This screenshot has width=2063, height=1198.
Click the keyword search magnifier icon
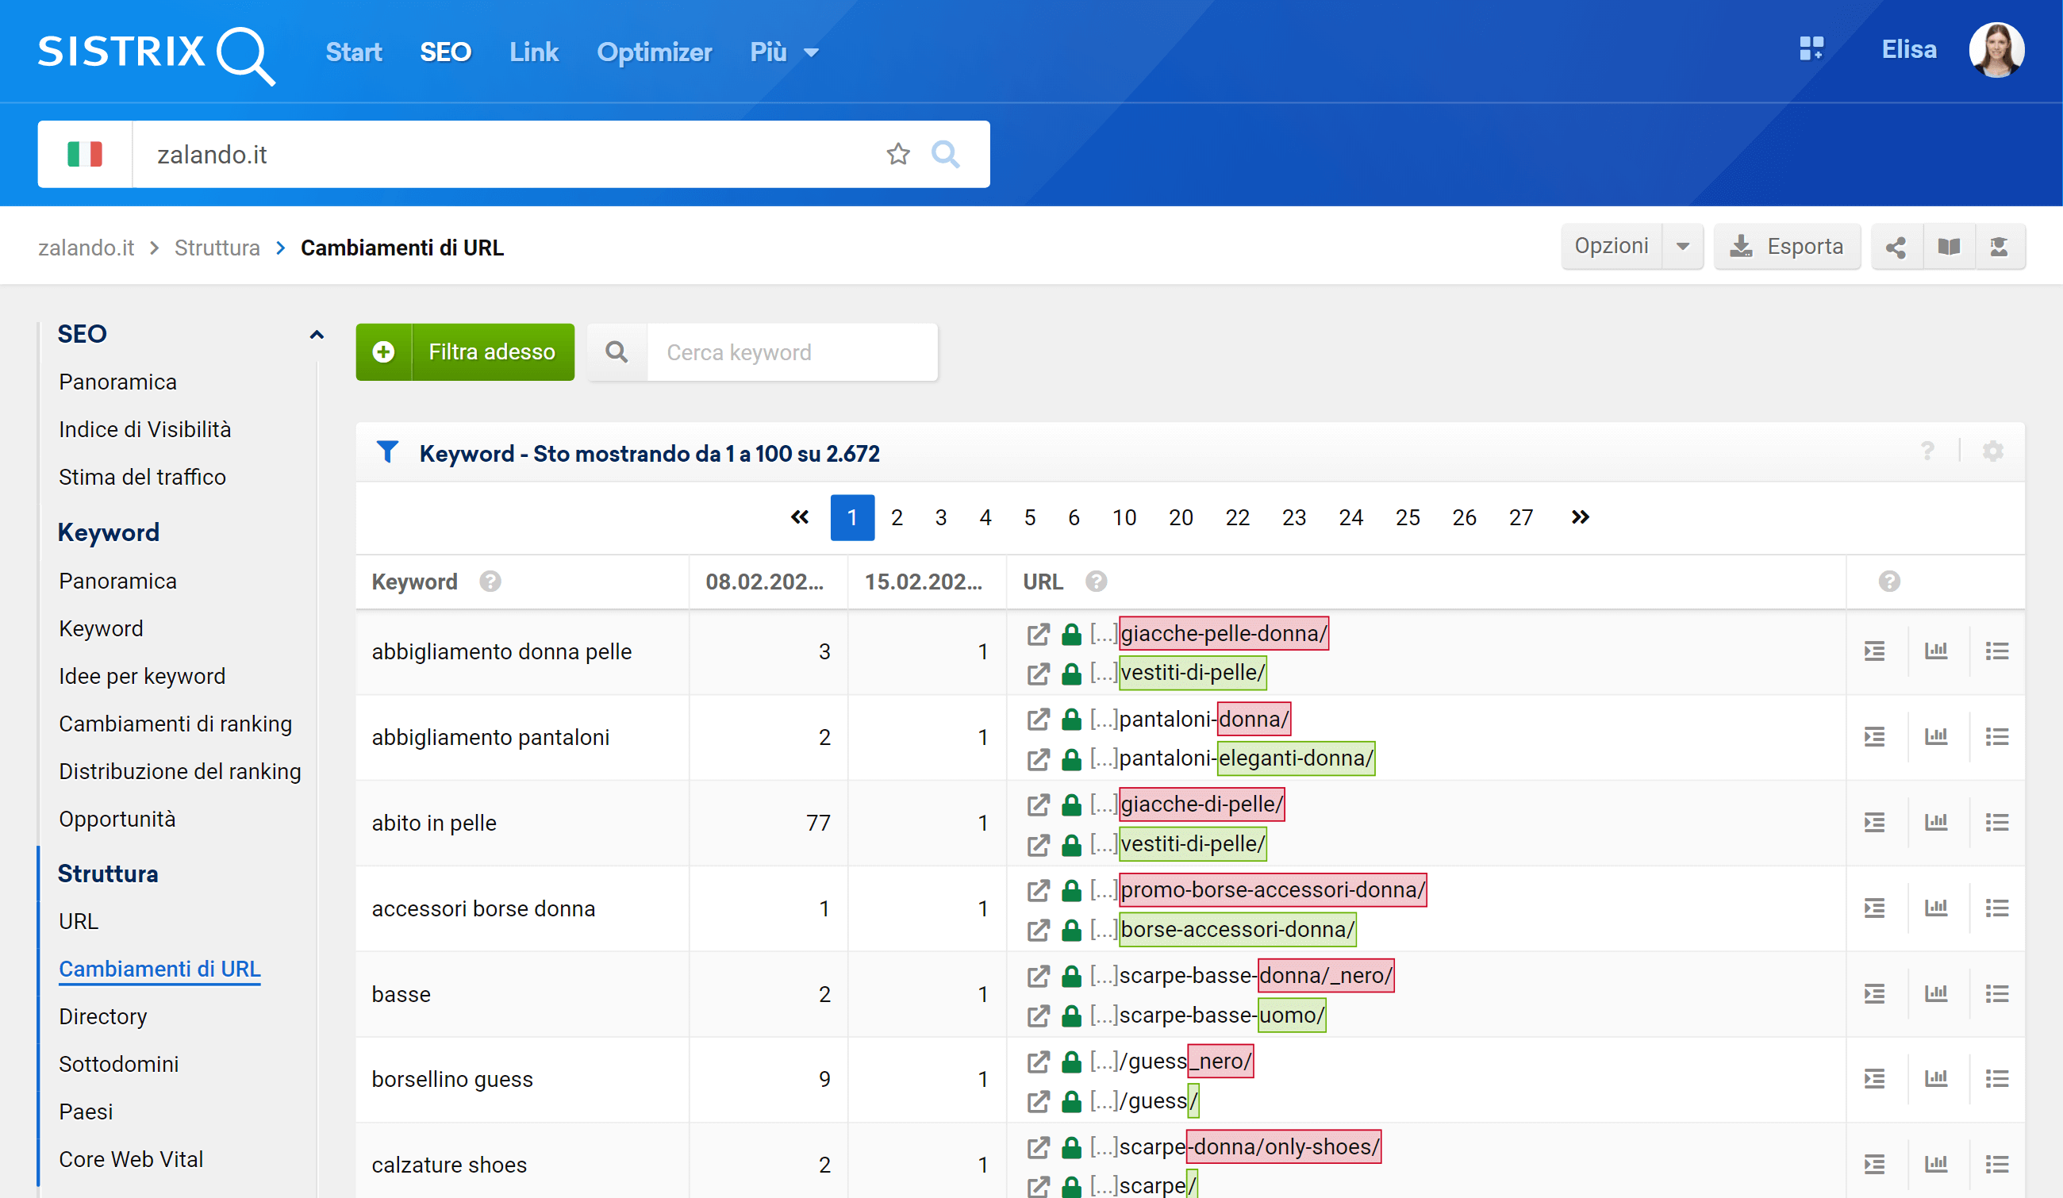coord(617,352)
